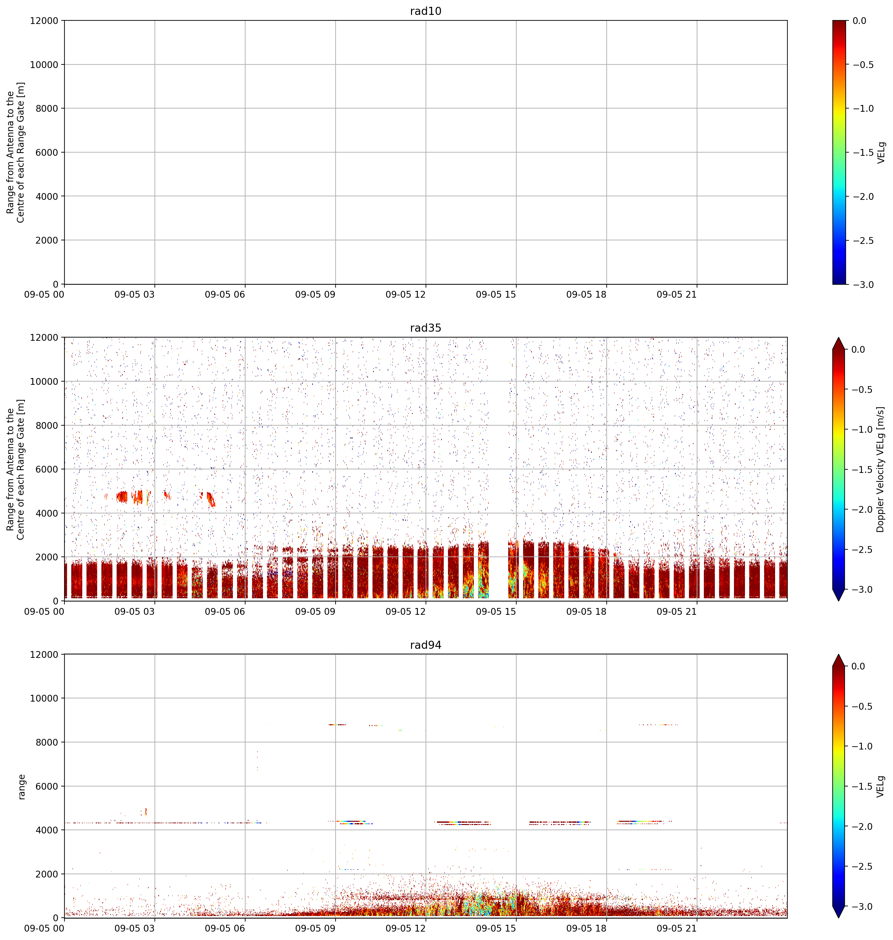Click the "−1.5" tick on rad10 colorbar
Image resolution: width=893 pixels, height=940 pixels.
pyautogui.click(x=863, y=152)
